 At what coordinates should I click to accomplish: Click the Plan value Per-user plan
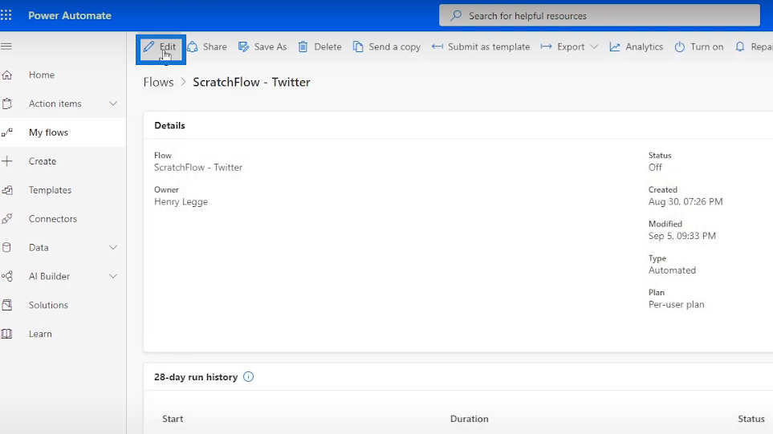pyautogui.click(x=677, y=304)
